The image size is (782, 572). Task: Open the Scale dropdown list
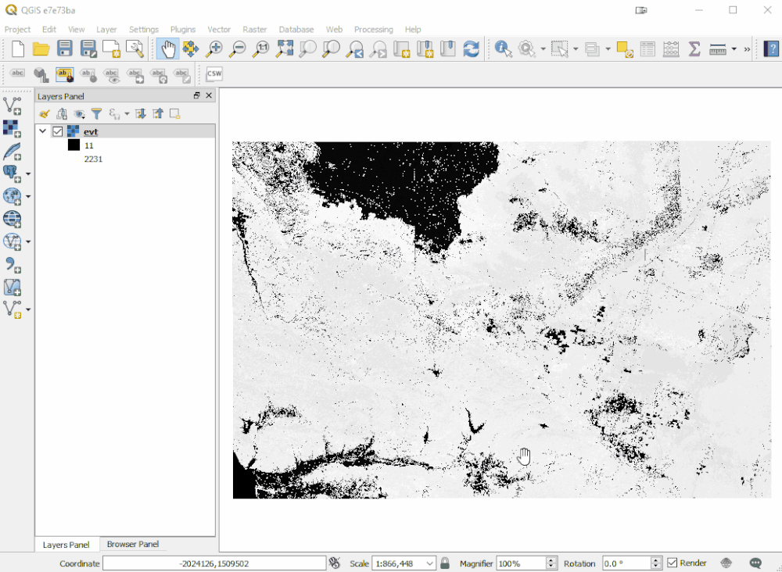[429, 563]
